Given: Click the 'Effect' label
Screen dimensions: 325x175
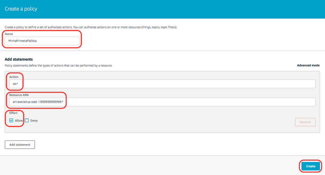Looking at the screenshot, I should click(x=13, y=113).
